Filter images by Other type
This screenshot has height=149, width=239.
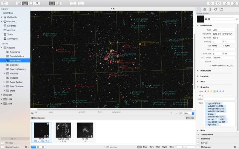[172, 147]
